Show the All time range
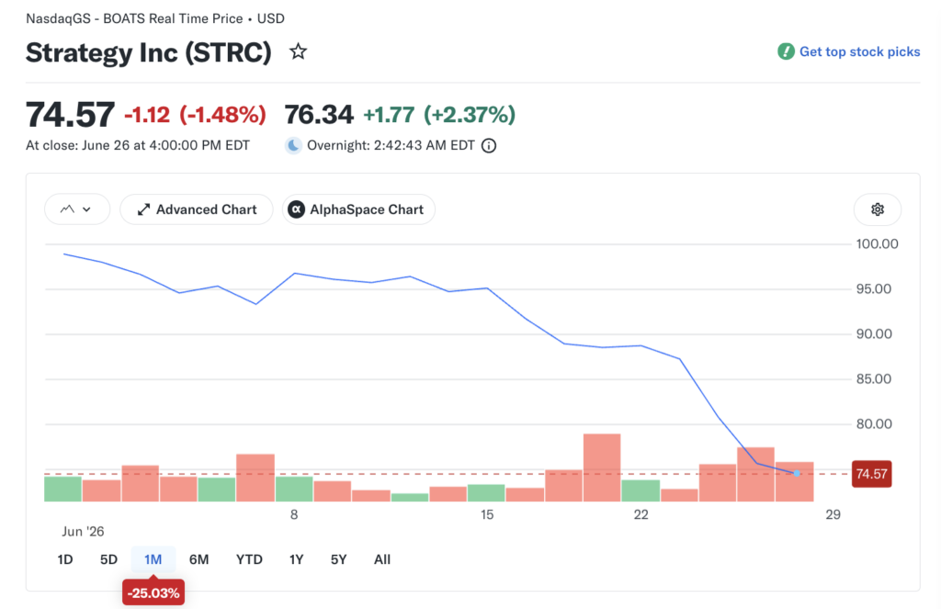The height and width of the screenshot is (609, 941). click(x=381, y=559)
